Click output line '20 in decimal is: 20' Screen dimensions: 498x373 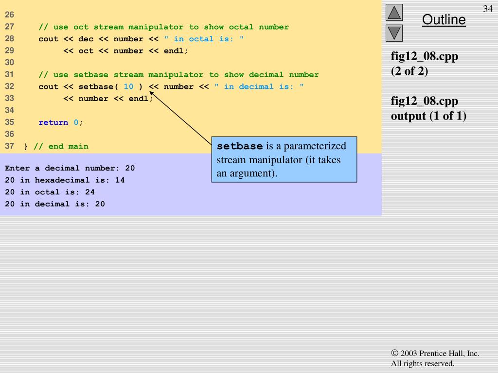pos(55,204)
